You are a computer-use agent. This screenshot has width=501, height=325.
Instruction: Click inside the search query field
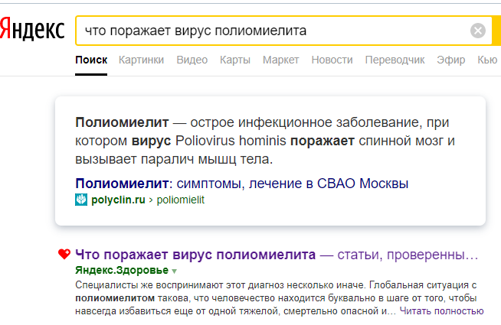(268, 31)
